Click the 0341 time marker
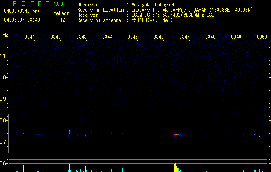The width and height of the screenshot is (271, 172). [x=30, y=37]
